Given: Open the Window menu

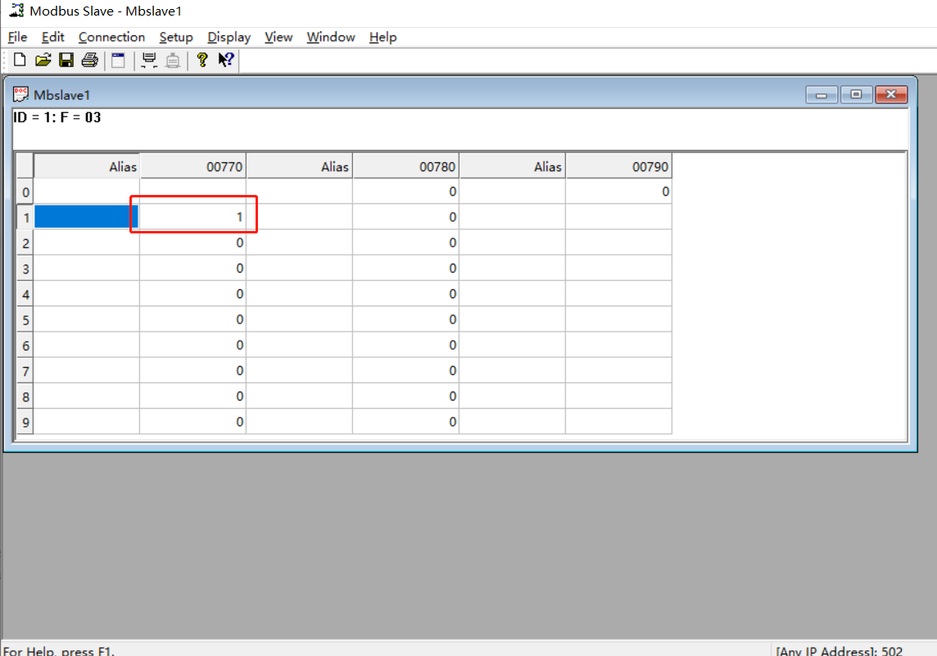Looking at the screenshot, I should (x=330, y=37).
